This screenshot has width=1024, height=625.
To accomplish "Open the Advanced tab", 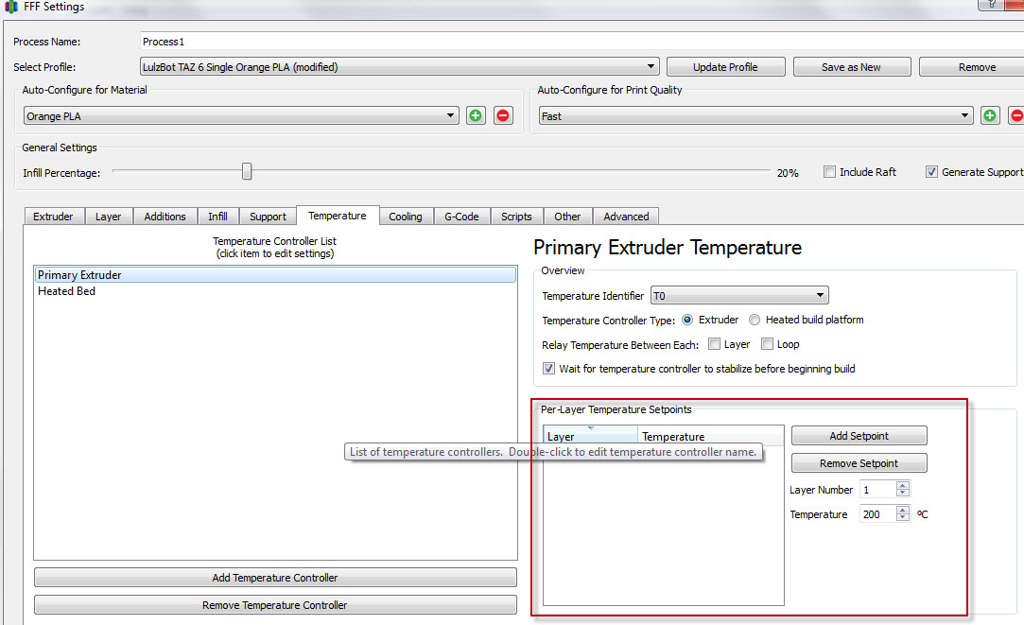I will 626,217.
